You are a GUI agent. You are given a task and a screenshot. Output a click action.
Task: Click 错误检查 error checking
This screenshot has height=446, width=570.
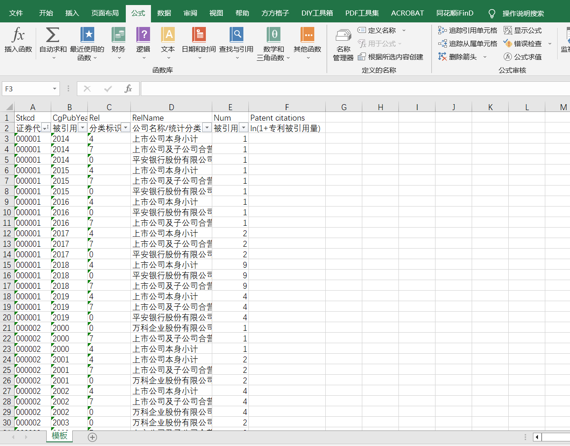point(523,43)
